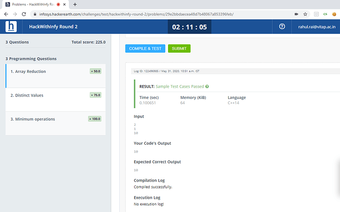Click the 'No execution log!' message
This screenshot has height=212, width=340.
pos(149,204)
